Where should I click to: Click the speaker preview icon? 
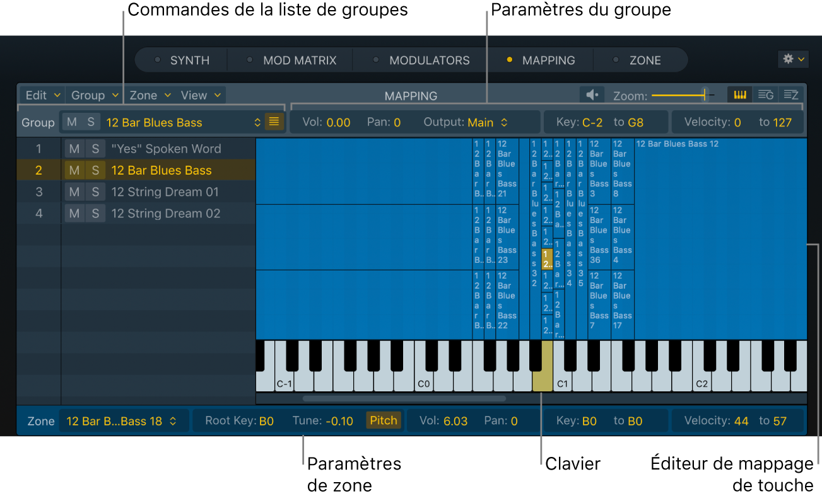tap(592, 95)
